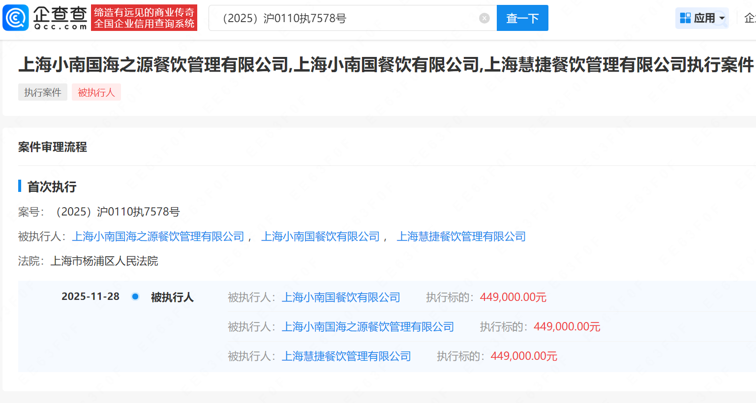Image resolution: width=756 pixels, height=403 pixels.
Task: Open 上海小南国海之源餐饮管理有限公司 link after case number
Action: pos(158,237)
